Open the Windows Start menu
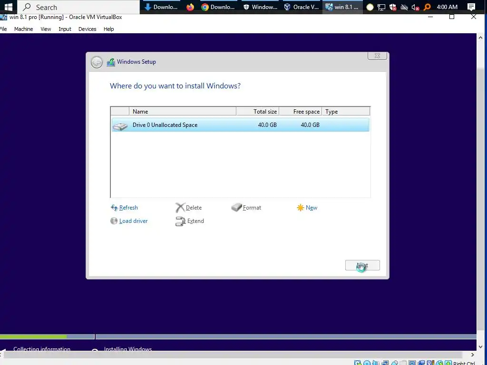This screenshot has height=365, width=487. click(9, 7)
